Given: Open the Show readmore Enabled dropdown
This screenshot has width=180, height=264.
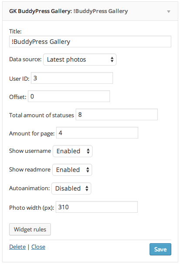Looking at the screenshot, I should [72, 170].
